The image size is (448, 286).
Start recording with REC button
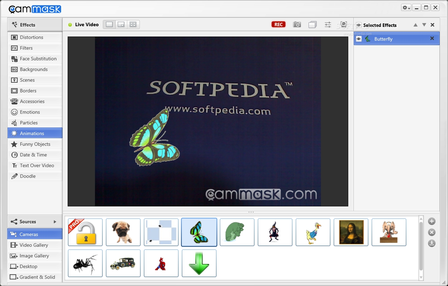click(279, 24)
